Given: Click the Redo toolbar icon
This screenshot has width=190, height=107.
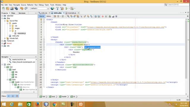Looking at the screenshot, I should (x=26, y=9).
